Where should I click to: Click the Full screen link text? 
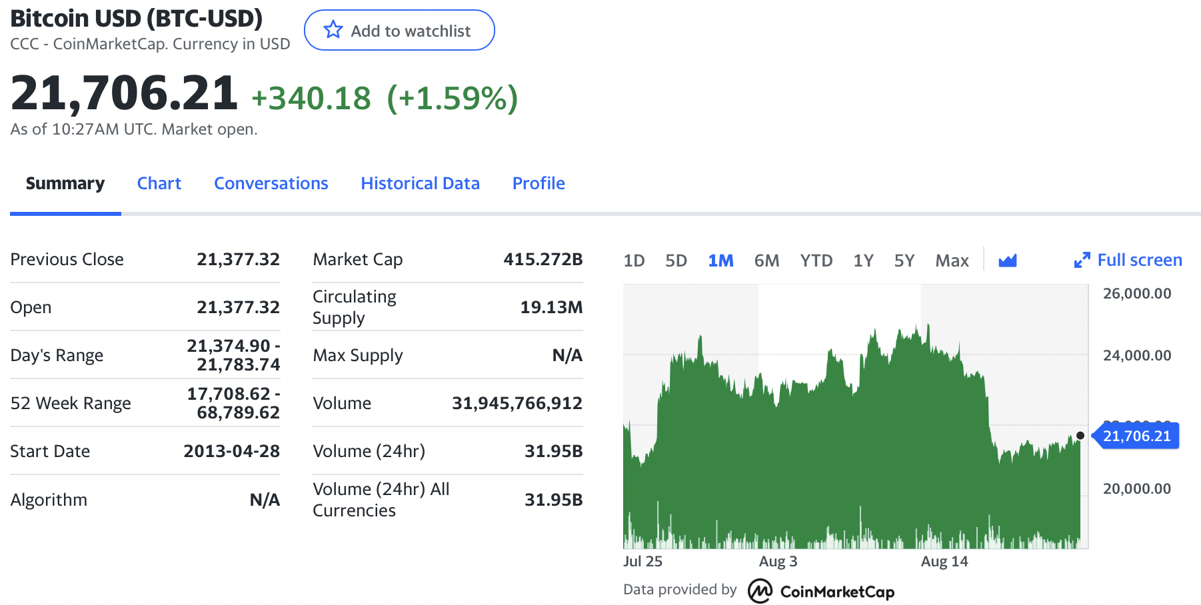tap(1140, 261)
